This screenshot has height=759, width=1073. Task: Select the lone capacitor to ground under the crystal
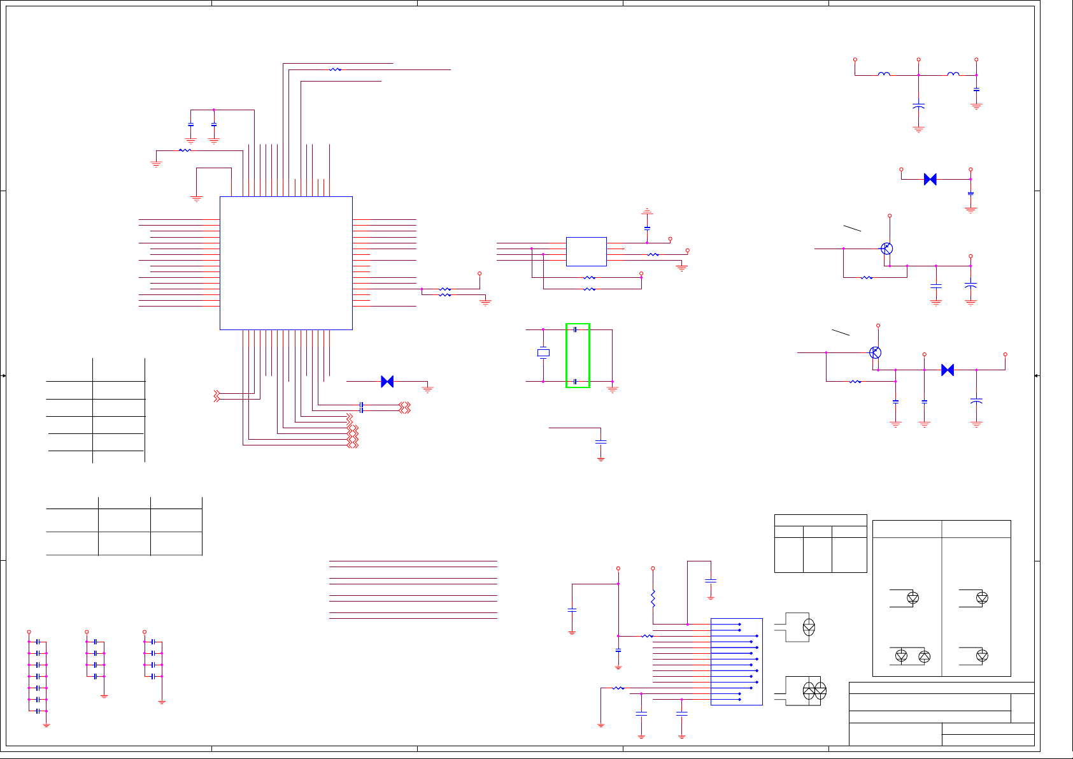coord(600,441)
